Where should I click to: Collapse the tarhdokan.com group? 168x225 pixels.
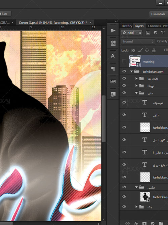(131, 71)
